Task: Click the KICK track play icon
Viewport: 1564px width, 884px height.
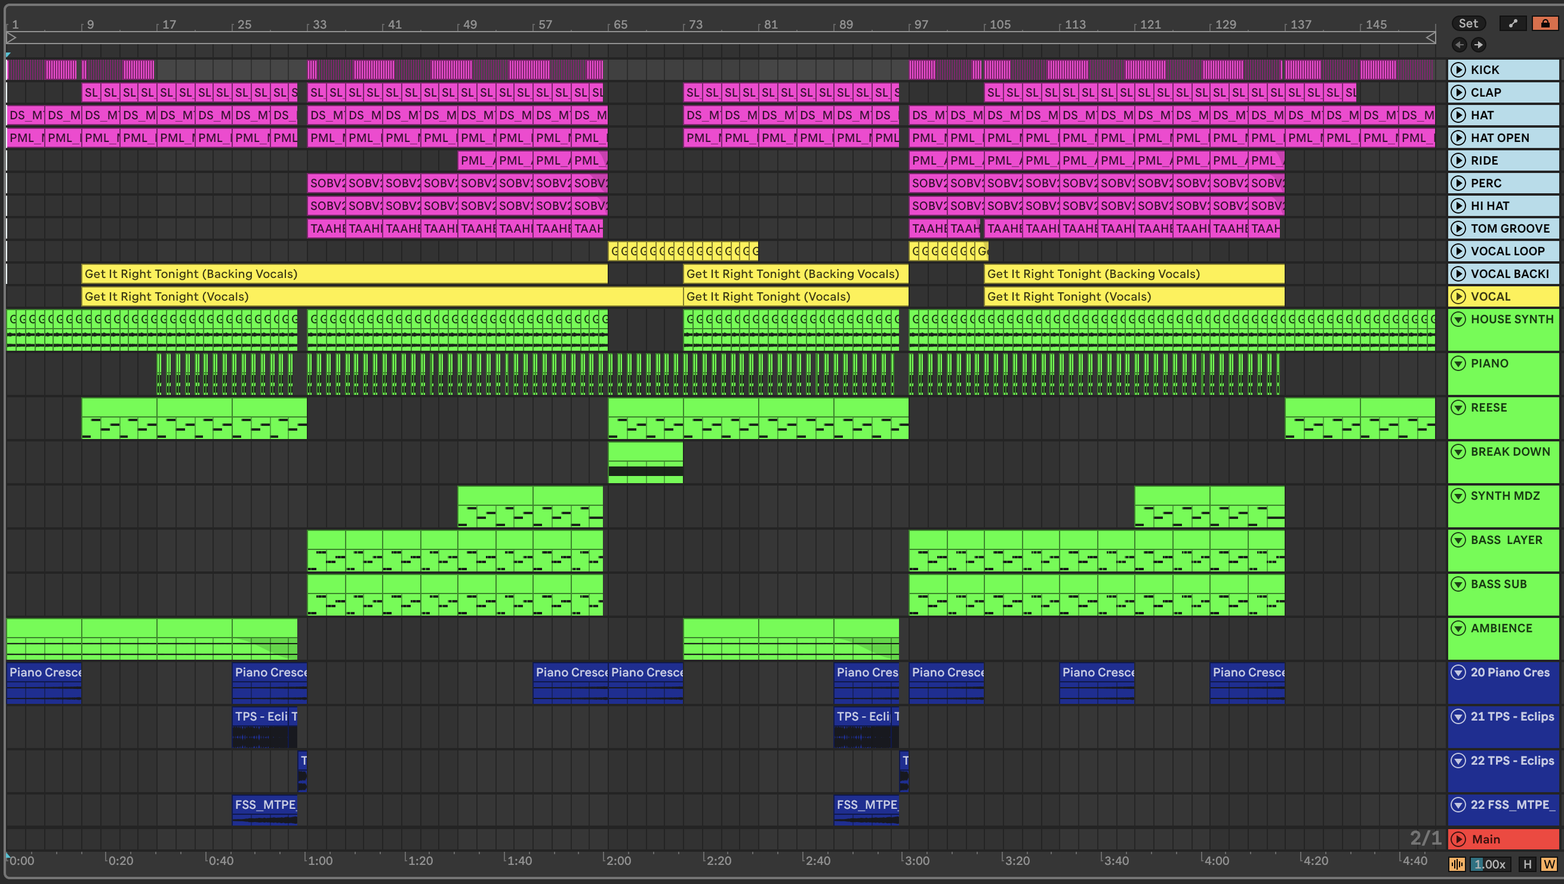Action: pyautogui.click(x=1458, y=70)
